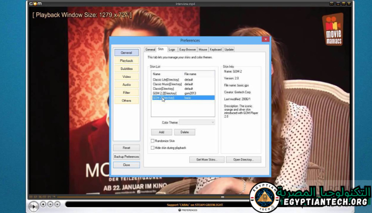This screenshot has height=213, width=372.
Task: Select the highlighted GOM 2 basic skin row
Action: 183,97
